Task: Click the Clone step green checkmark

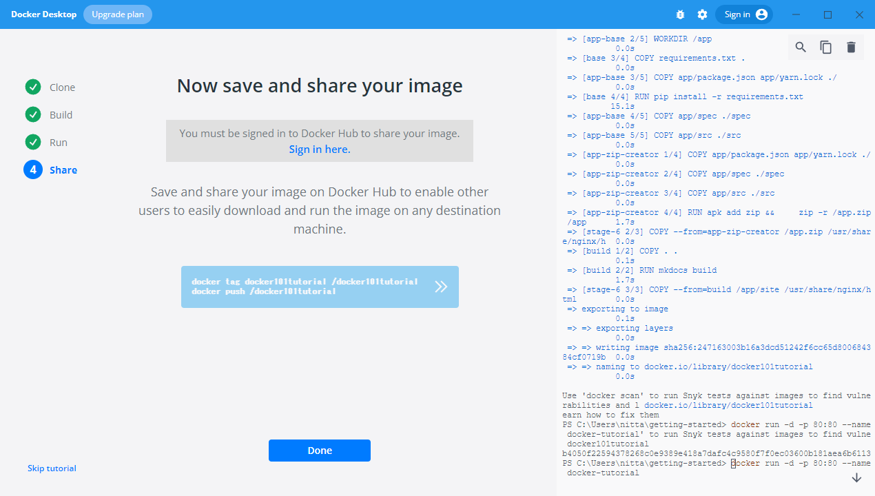Action: 33,87
